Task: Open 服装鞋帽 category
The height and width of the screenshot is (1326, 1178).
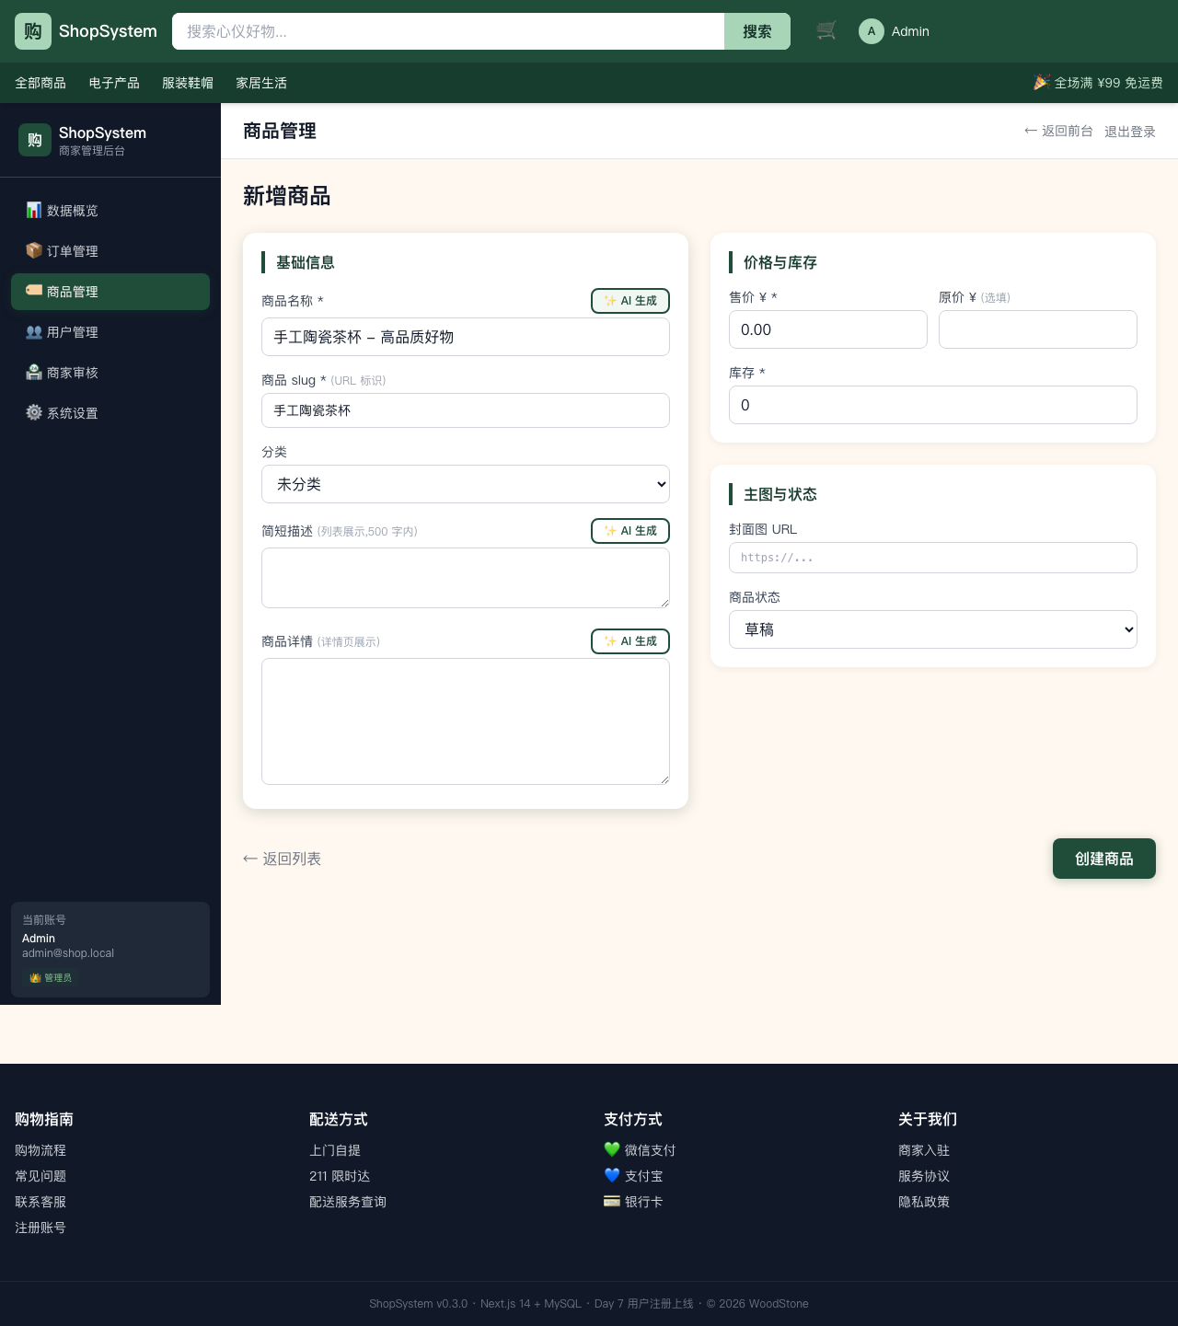Action: 188,83
